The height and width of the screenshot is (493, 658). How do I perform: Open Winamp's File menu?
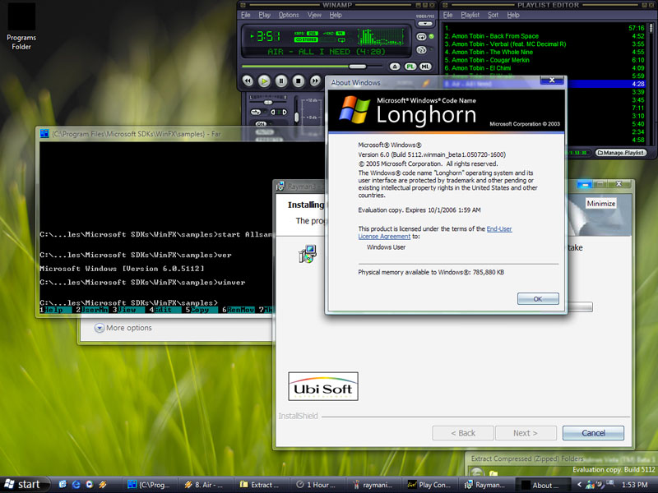click(245, 15)
